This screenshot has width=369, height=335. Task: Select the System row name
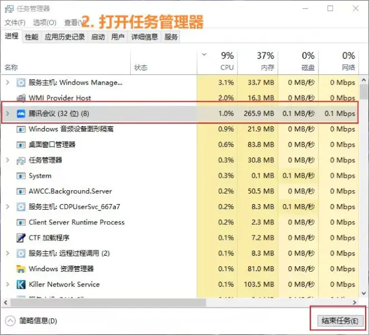click(x=40, y=176)
